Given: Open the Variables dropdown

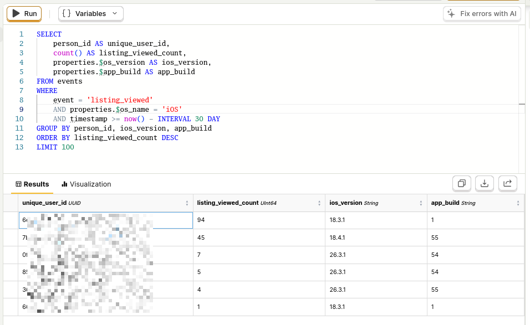Looking at the screenshot, I should 90,14.
